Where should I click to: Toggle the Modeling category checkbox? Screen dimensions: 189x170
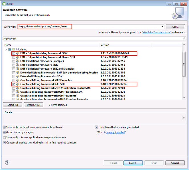(10, 49)
